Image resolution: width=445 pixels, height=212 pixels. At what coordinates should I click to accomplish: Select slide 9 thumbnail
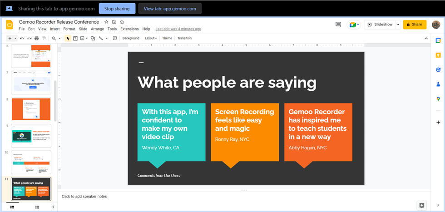(31, 136)
